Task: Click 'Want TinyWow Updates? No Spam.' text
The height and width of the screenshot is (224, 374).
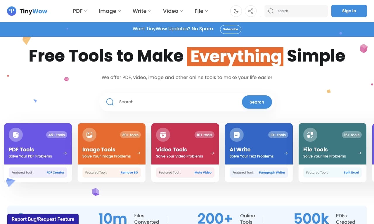Action: coord(173,29)
